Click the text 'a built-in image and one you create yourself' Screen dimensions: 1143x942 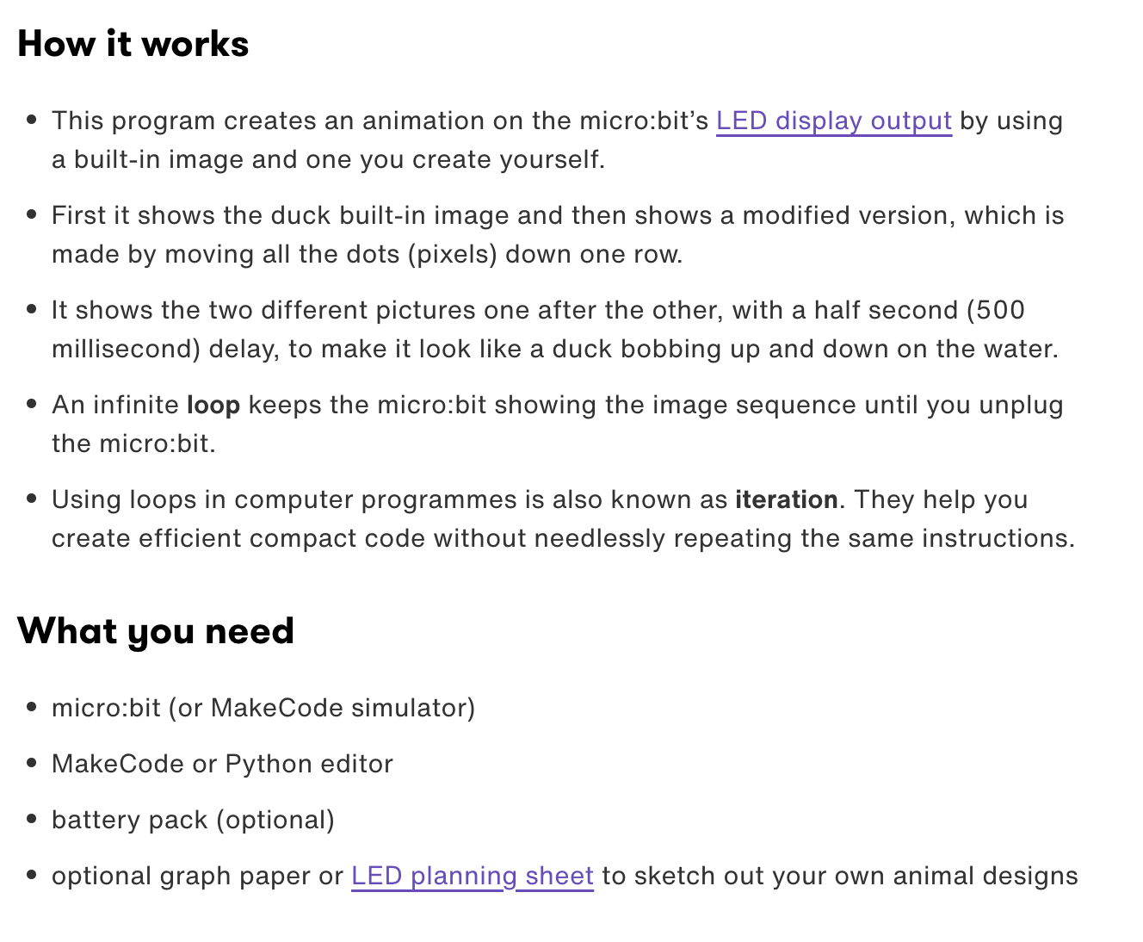point(328,159)
